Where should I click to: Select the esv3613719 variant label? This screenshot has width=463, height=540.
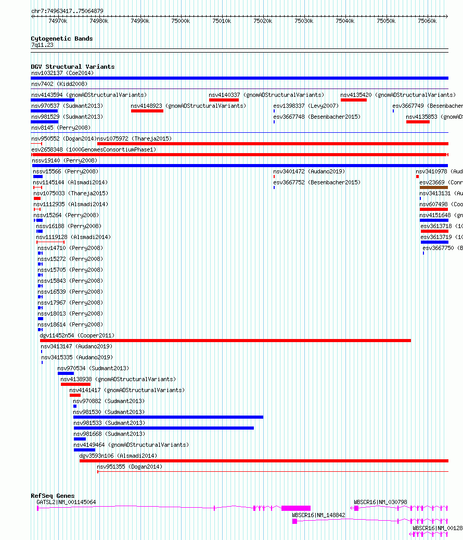[x=442, y=237]
